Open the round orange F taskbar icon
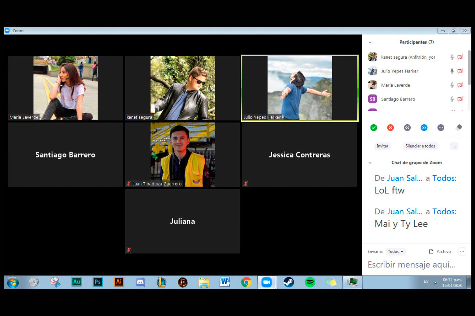This screenshot has width=475, height=316. click(x=183, y=282)
